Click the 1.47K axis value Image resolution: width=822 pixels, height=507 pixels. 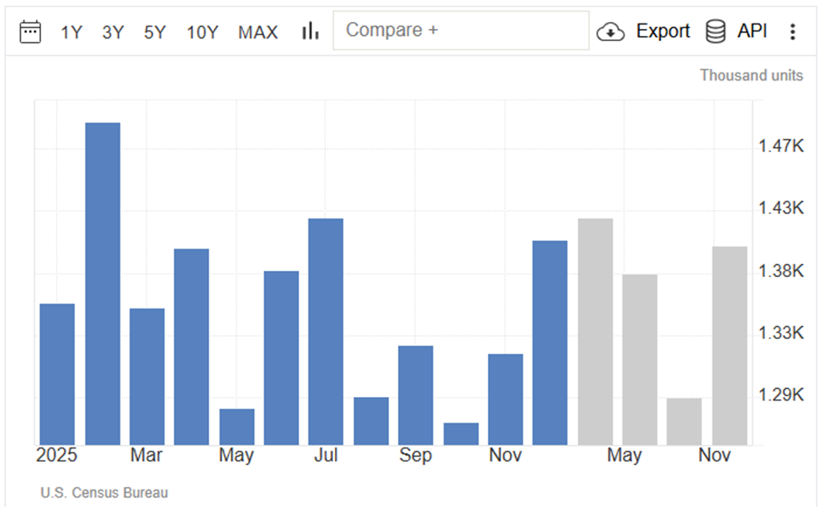pos(781,146)
